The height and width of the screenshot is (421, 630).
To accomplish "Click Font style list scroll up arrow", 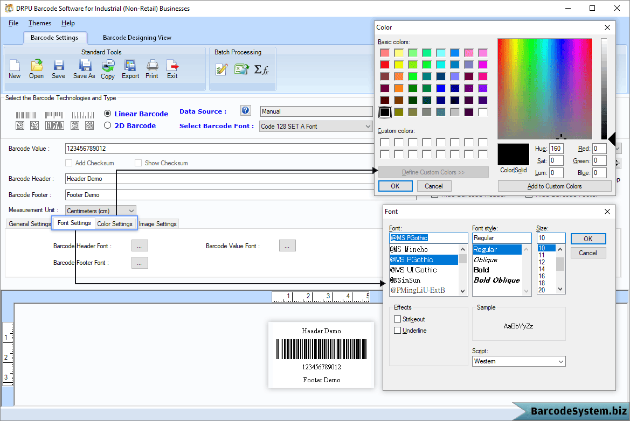I will coord(526,249).
